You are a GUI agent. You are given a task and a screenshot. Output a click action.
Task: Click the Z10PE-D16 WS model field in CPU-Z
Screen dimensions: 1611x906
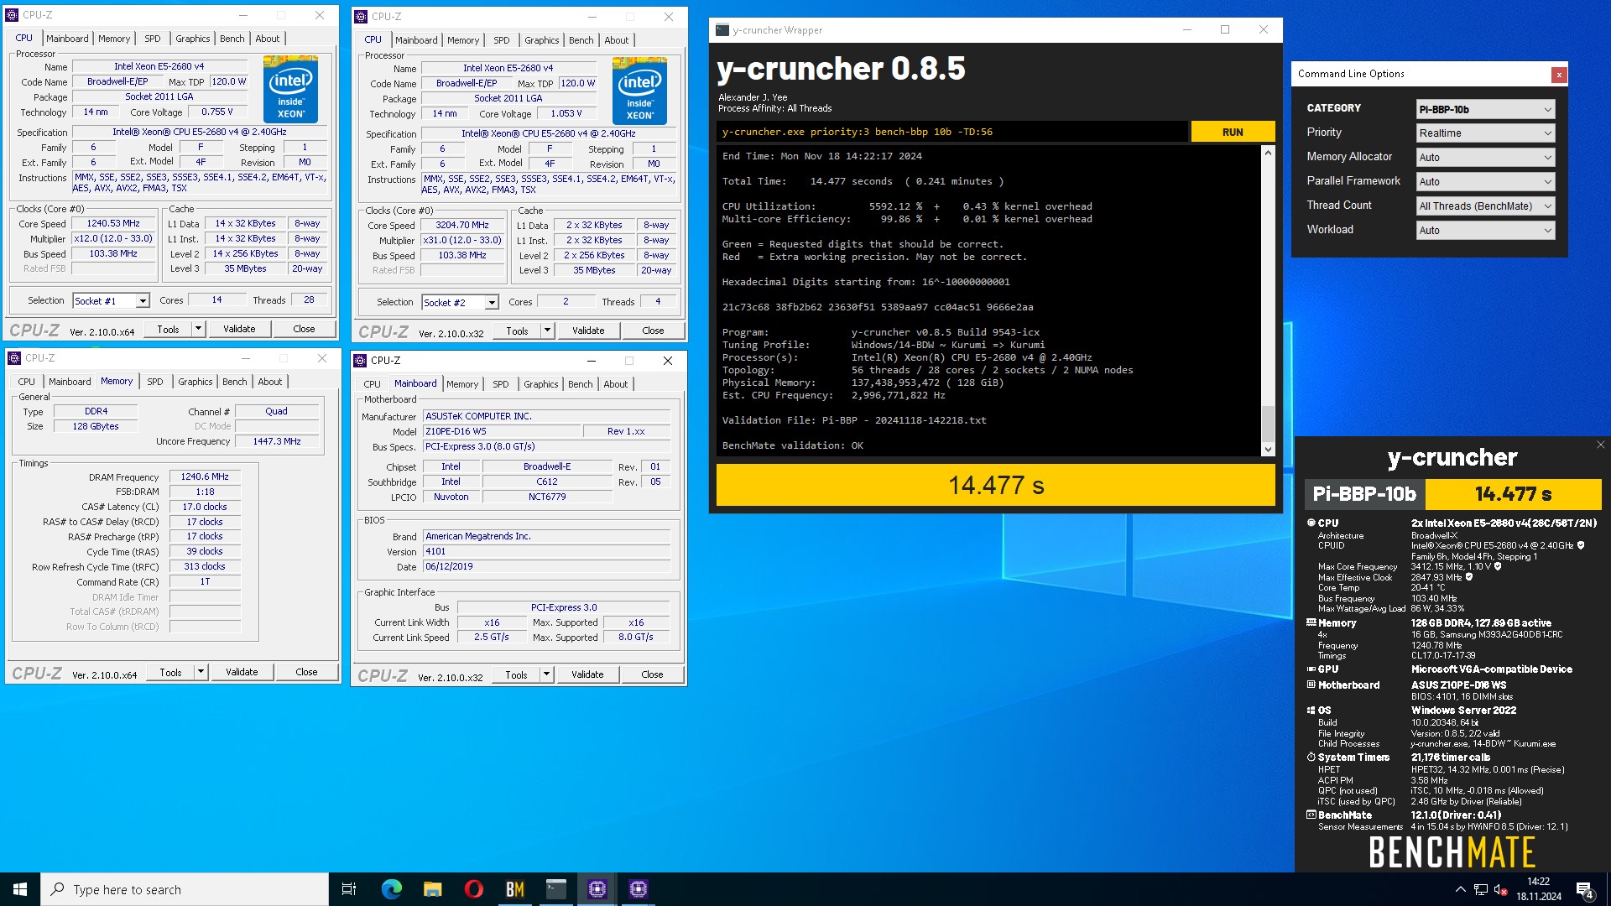click(x=501, y=431)
